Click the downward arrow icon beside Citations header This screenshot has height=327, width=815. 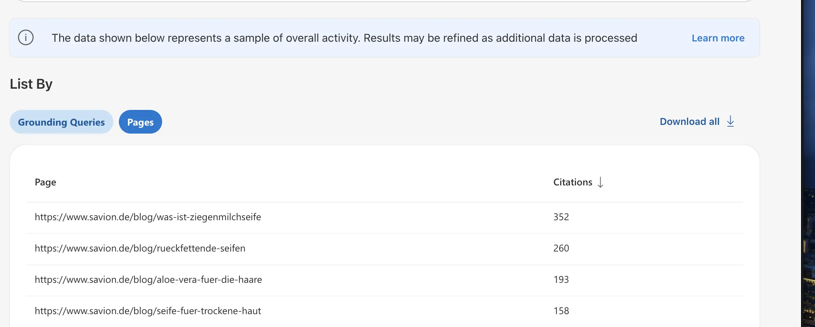point(600,182)
